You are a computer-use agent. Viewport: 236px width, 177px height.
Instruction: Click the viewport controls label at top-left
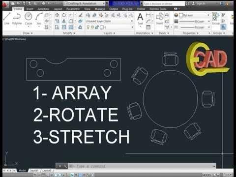(14, 39)
